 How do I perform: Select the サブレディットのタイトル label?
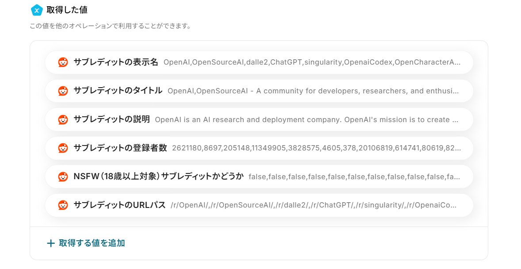(x=118, y=91)
